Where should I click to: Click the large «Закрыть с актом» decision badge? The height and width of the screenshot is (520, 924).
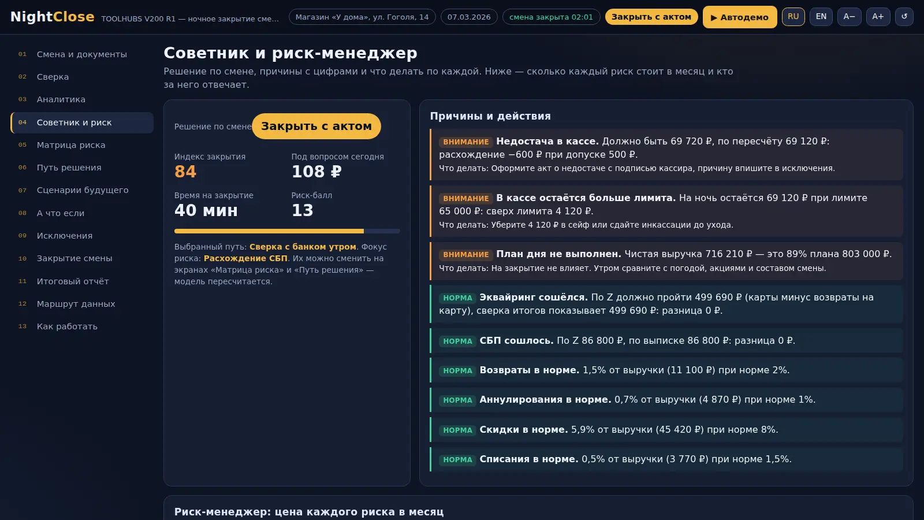pyautogui.click(x=316, y=126)
